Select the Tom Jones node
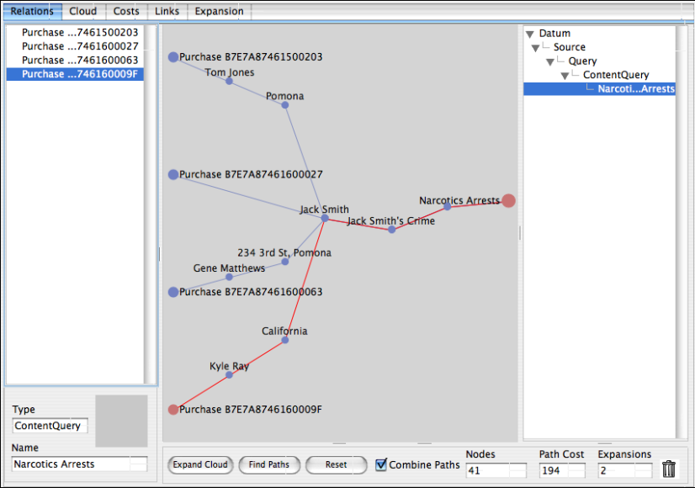 point(229,81)
